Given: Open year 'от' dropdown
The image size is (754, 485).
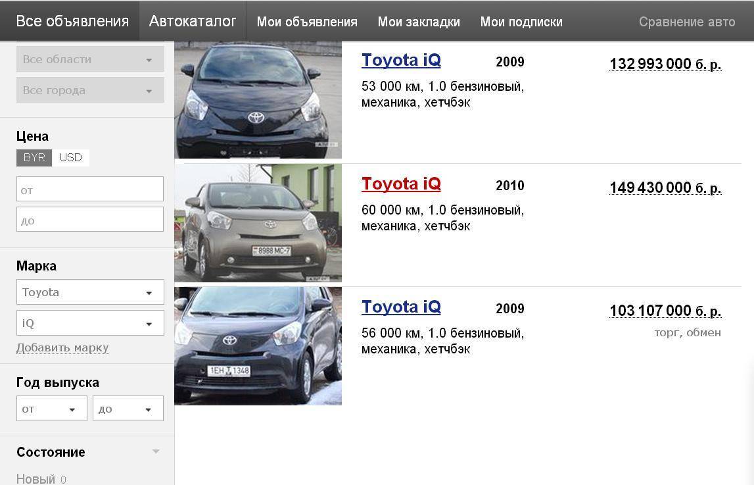Looking at the screenshot, I should (x=51, y=409).
